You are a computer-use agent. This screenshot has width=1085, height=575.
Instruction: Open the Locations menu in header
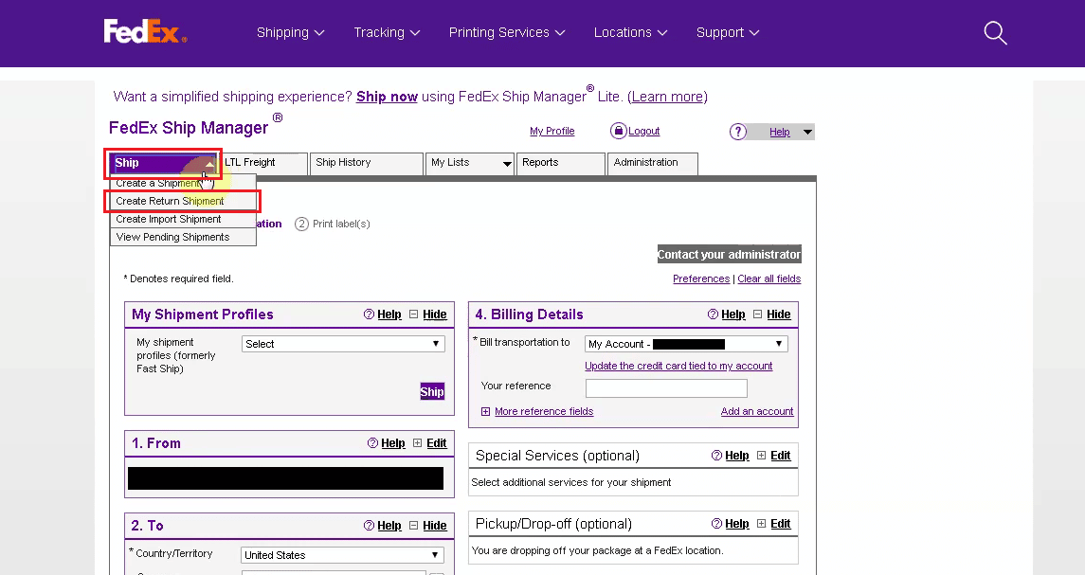(x=630, y=32)
